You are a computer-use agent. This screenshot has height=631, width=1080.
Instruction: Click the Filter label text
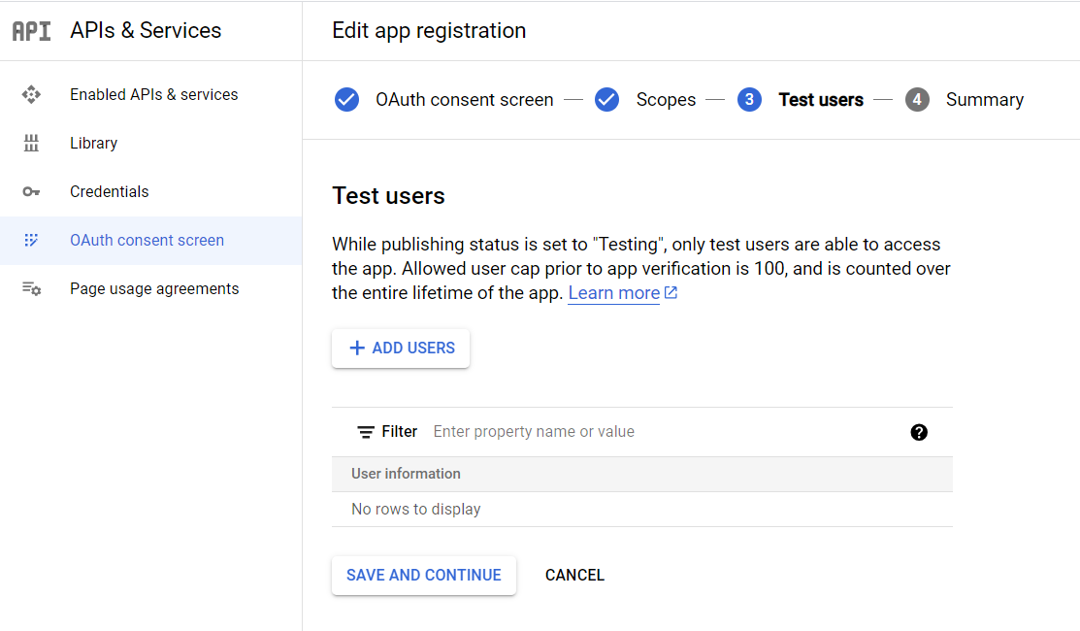[x=400, y=432]
